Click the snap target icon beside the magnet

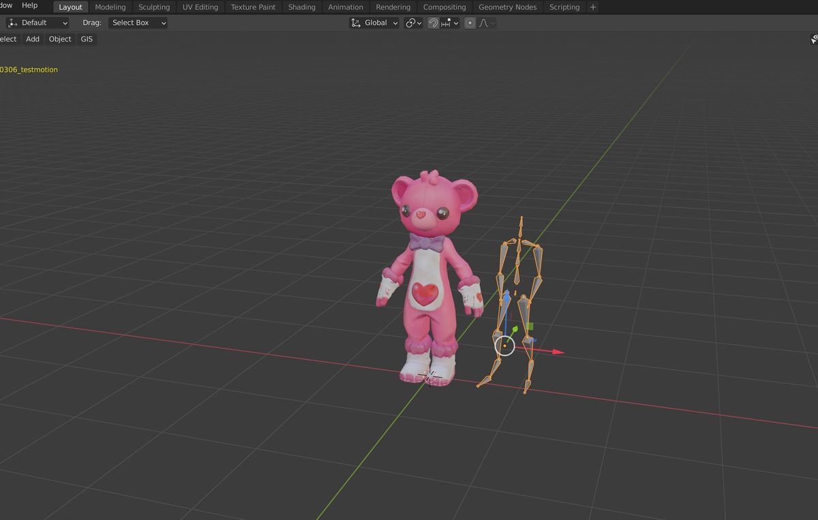tap(446, 22)
